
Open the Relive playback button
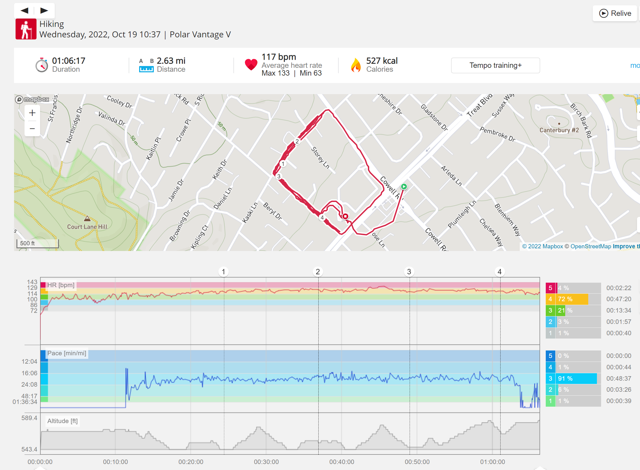click(x=615, y=13)
